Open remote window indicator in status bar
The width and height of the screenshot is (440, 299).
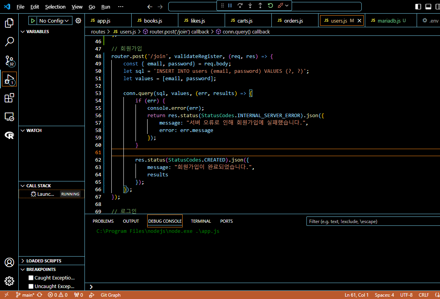(7, 295)
